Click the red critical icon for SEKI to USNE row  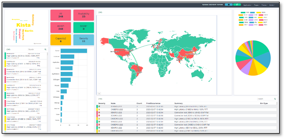point(99,112)
